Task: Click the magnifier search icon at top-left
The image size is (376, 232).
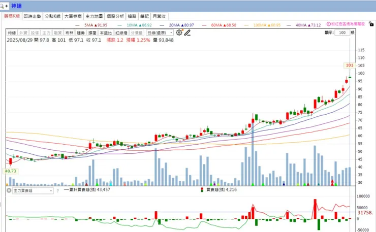Action: (2, 6)
